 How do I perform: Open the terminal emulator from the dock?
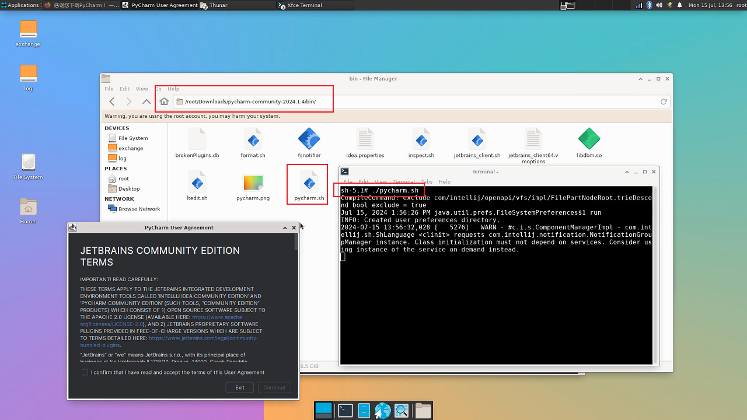click(x=345, y=411)
